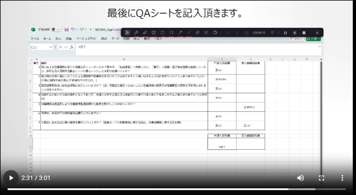Pause the screen recording

click(285, 33)
